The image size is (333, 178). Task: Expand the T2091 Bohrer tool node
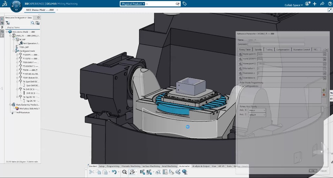click(x=17, y=78)
